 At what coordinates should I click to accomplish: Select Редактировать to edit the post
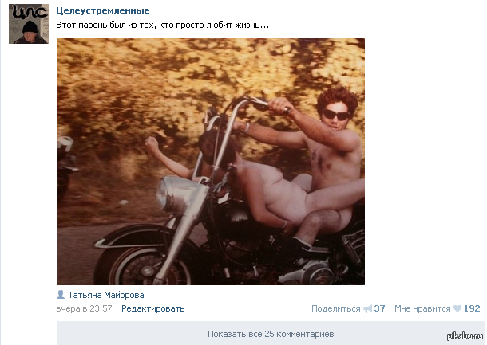pyautogui.click(x=152, y=308)
